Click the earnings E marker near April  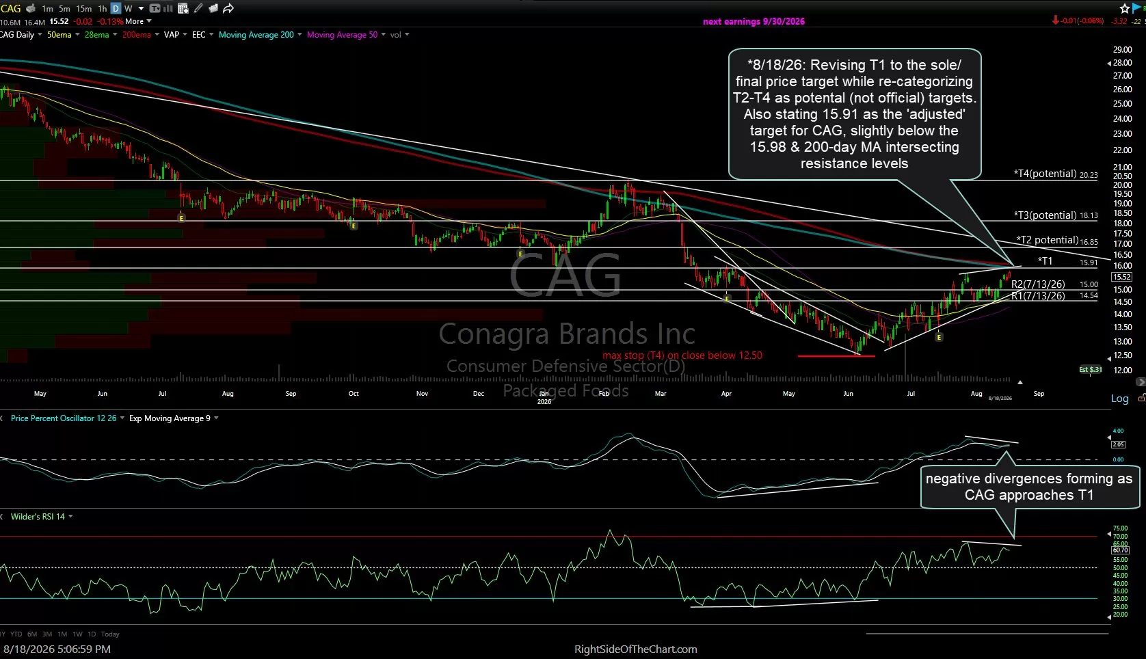[x=727, y=299]
